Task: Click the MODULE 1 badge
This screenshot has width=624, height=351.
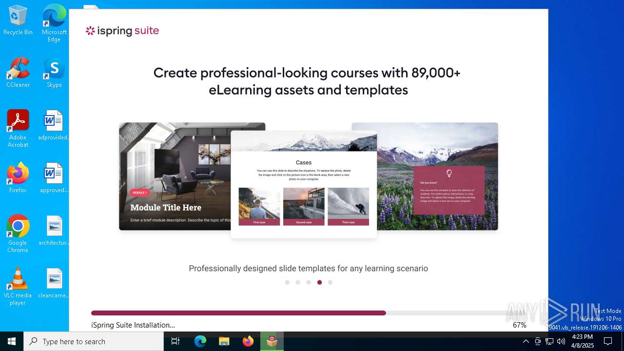Action: pos(140,193)
